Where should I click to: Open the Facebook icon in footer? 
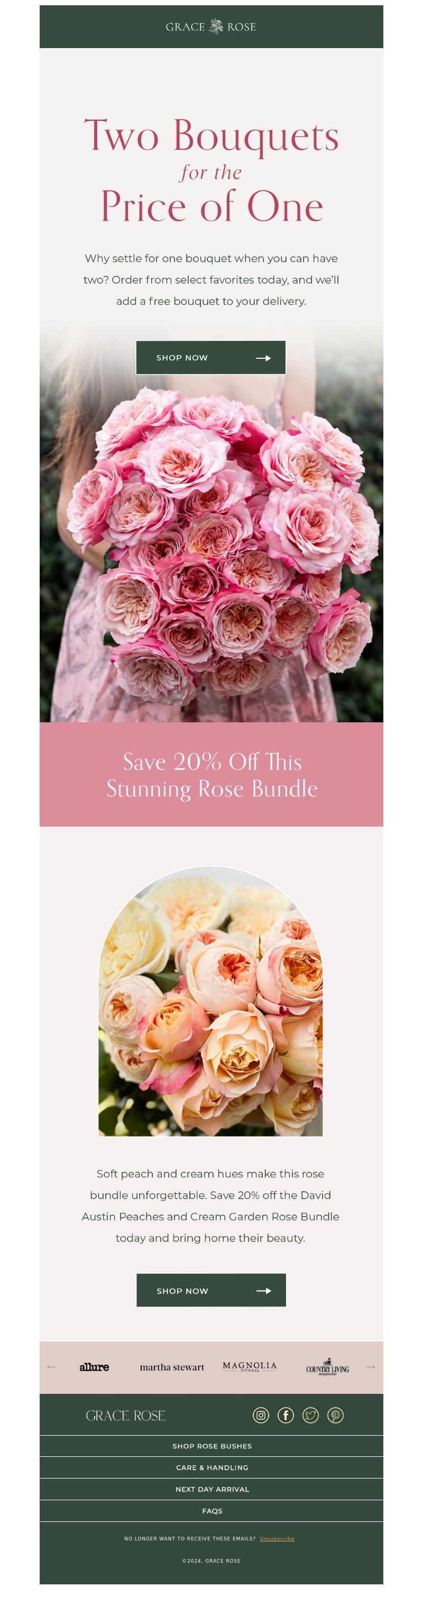click(x=286, y=1415)
